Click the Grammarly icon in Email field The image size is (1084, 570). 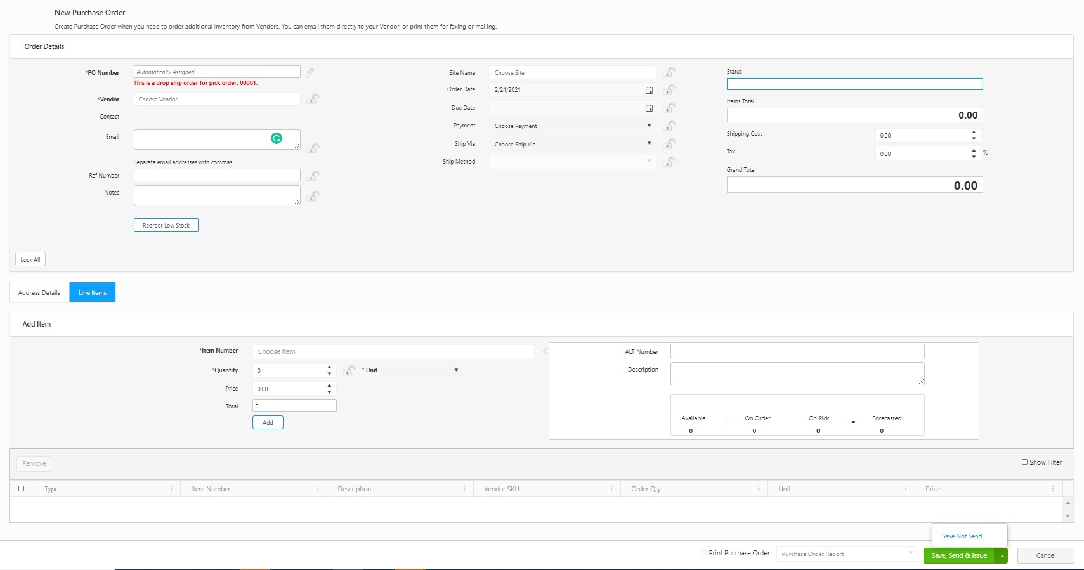(x=277, y=138)
